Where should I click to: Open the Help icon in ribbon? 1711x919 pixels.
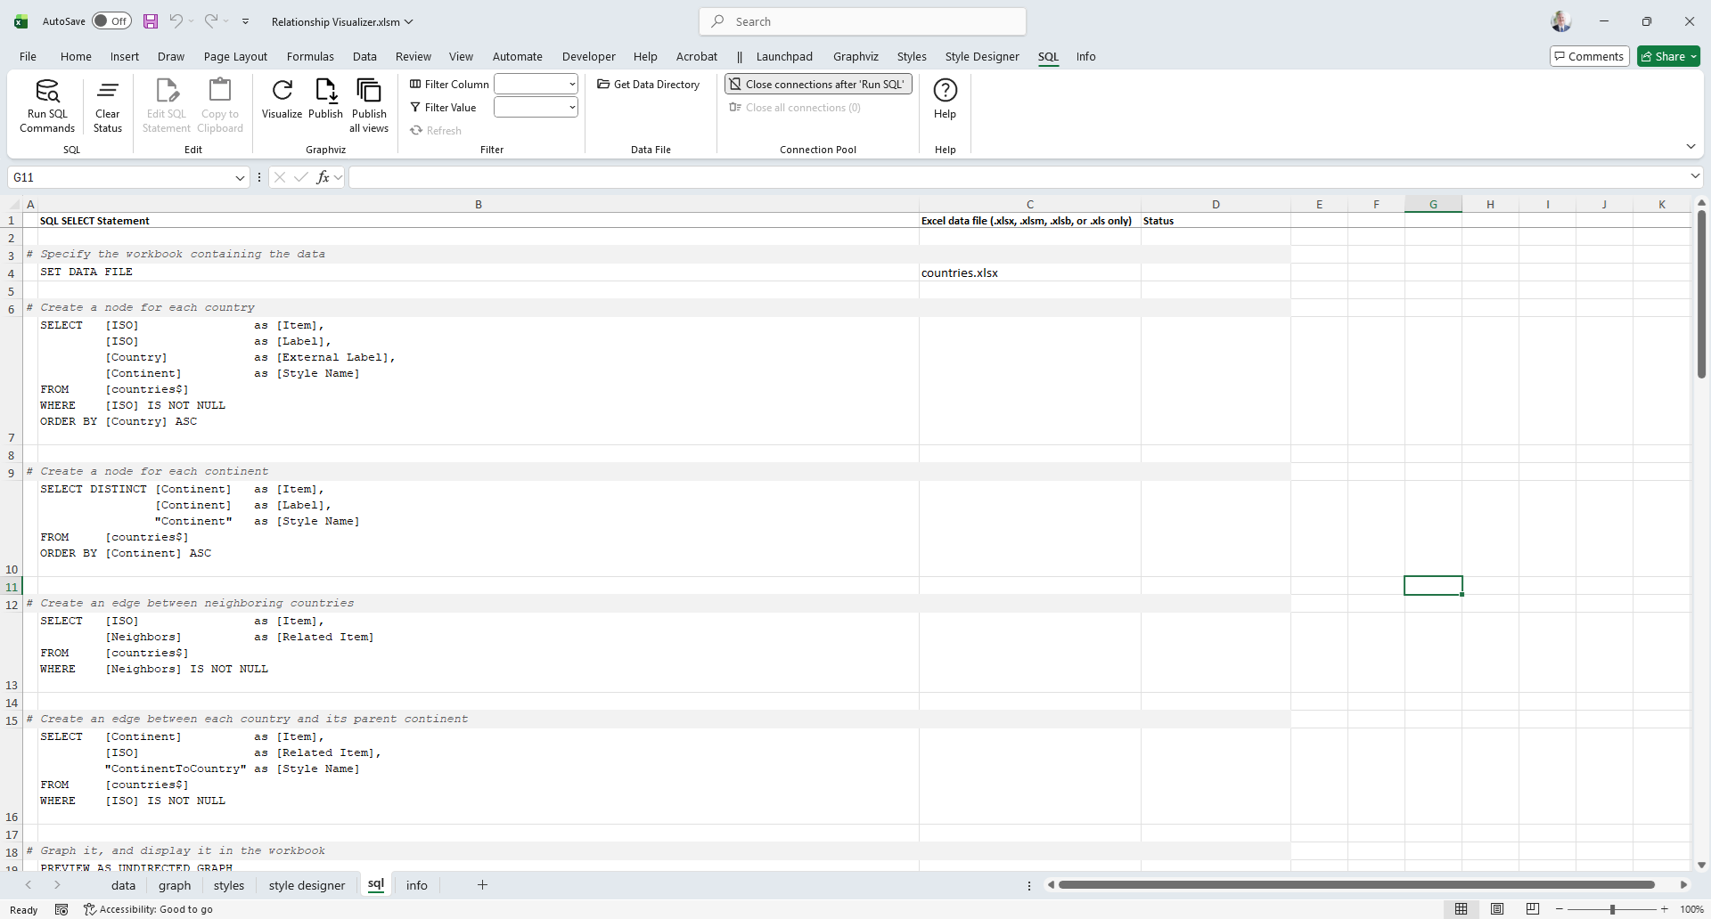click(x=945, y=92)
